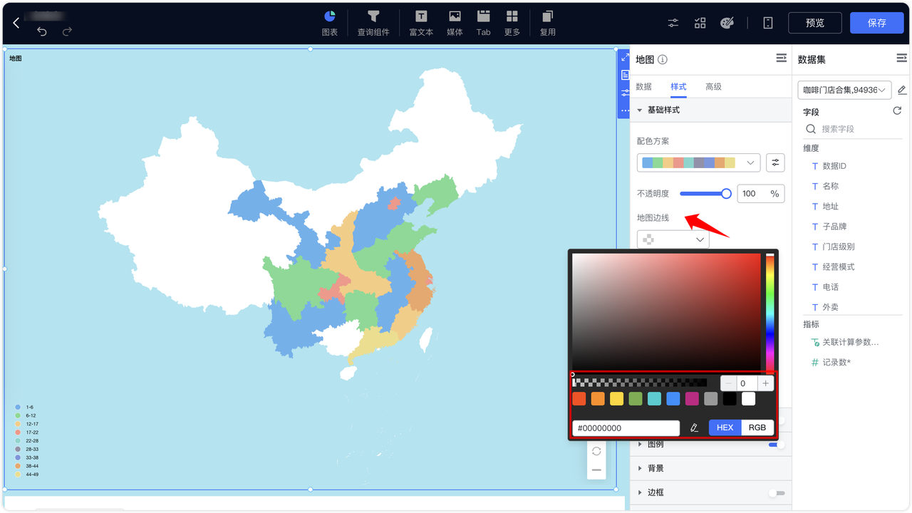912x513 pixels.
Task: Expand the map chart to fullscreen
Action: tap(625, 57)
